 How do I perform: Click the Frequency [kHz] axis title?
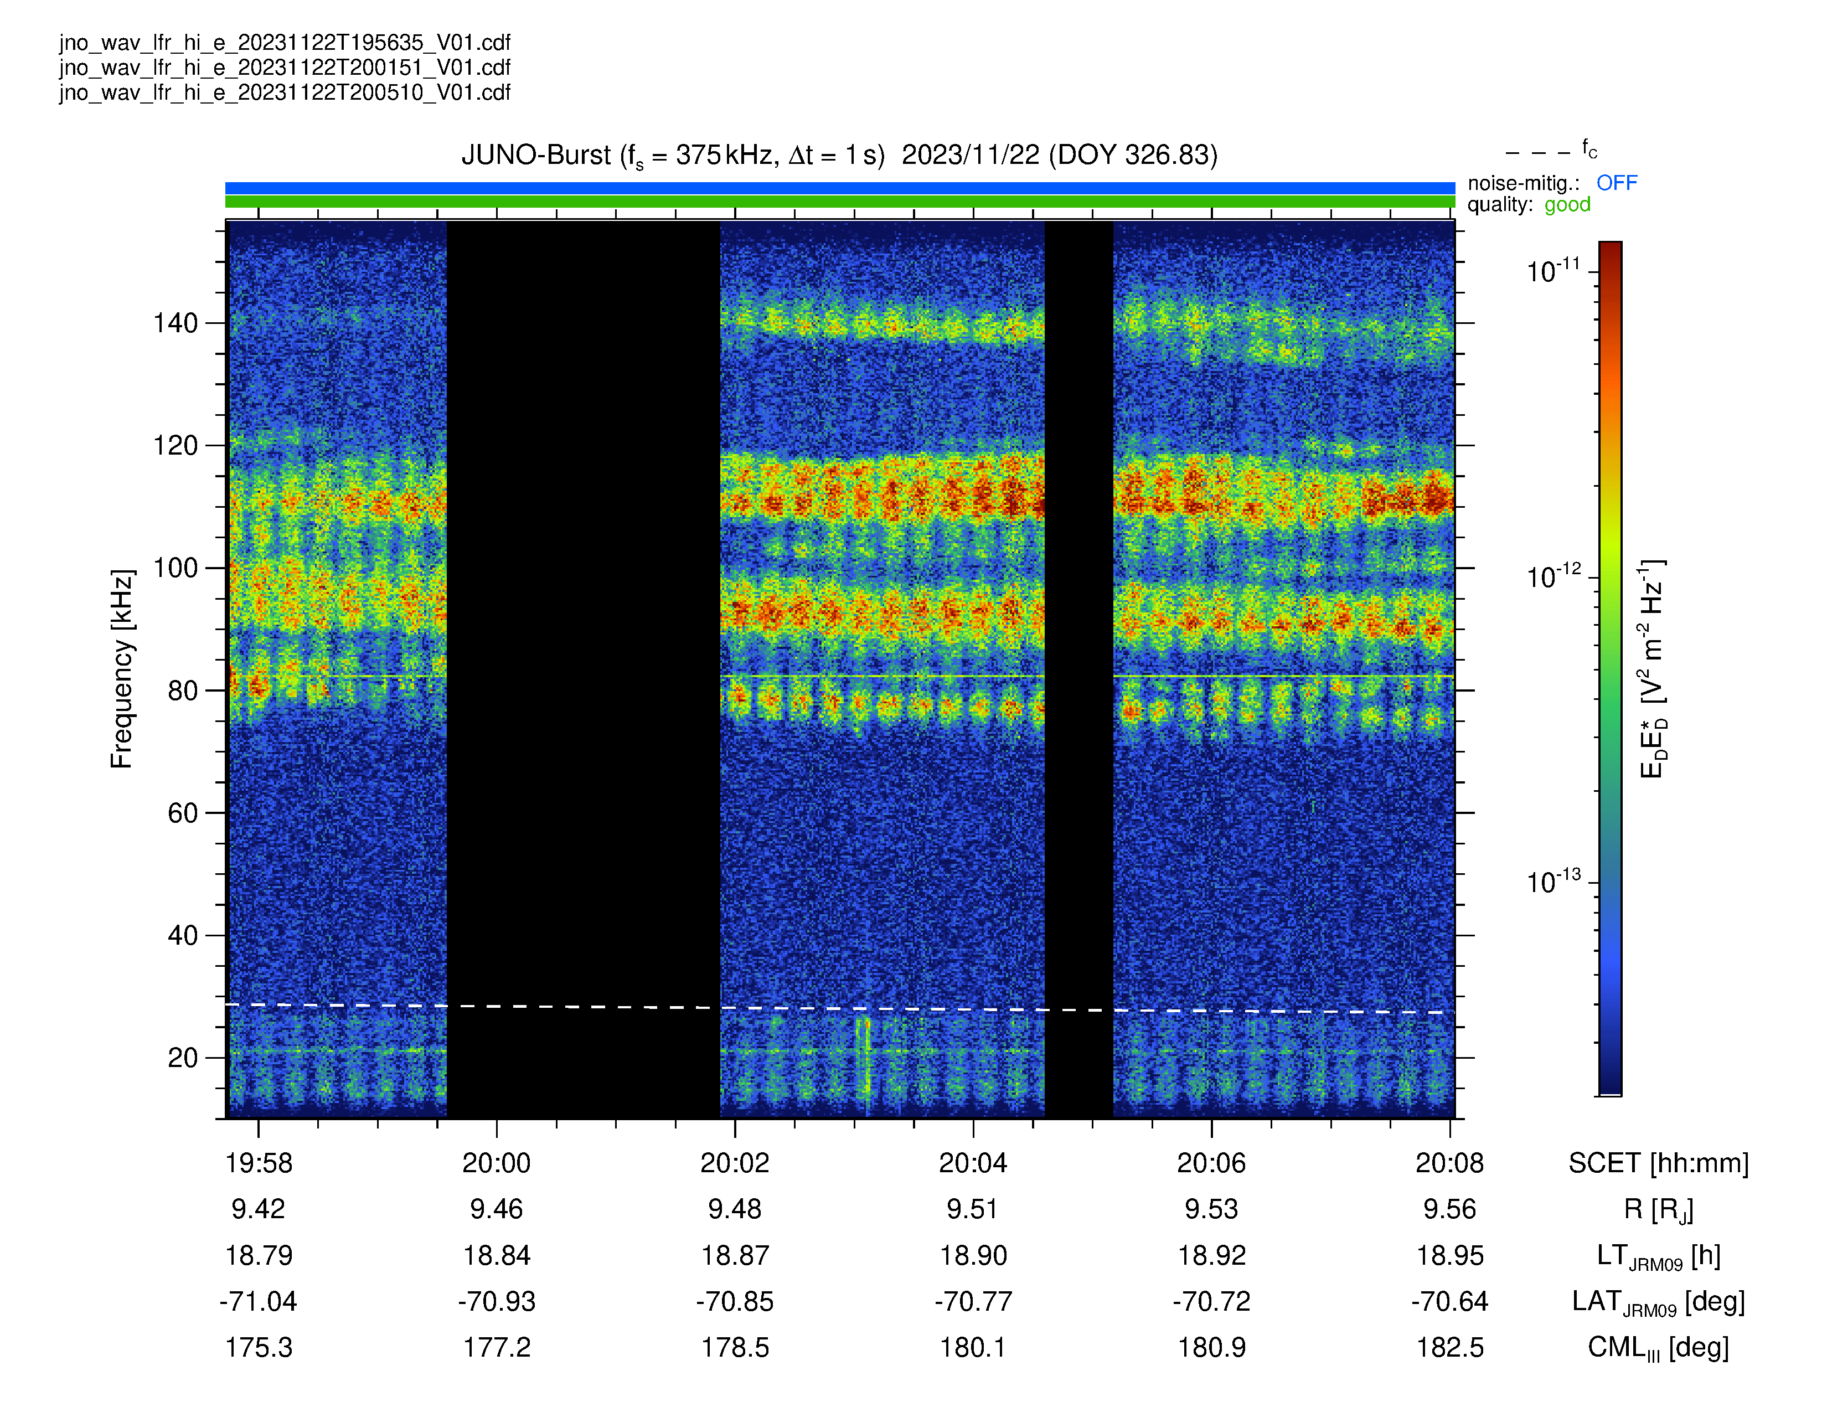(x=122, y=669)
